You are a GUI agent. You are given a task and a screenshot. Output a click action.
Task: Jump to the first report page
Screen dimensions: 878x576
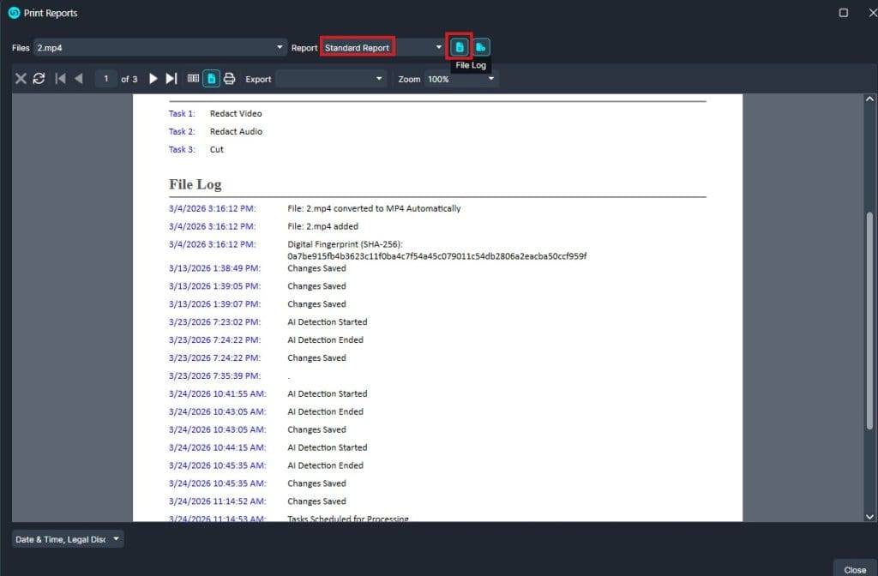click(60, 79)
